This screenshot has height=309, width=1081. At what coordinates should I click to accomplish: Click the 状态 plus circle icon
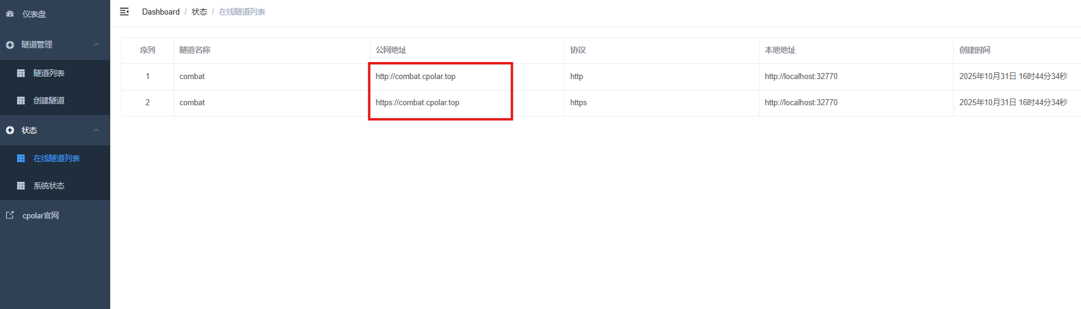pos(10,131)
